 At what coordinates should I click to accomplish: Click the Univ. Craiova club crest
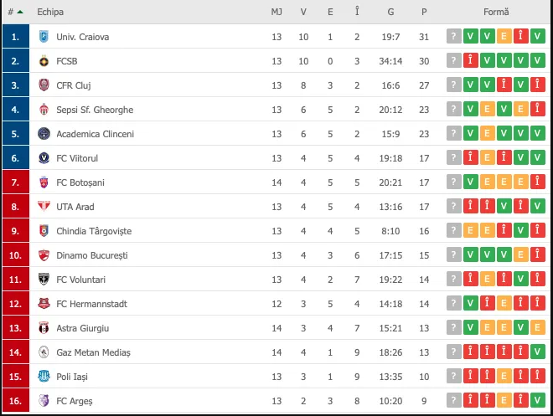coord(44,37)
